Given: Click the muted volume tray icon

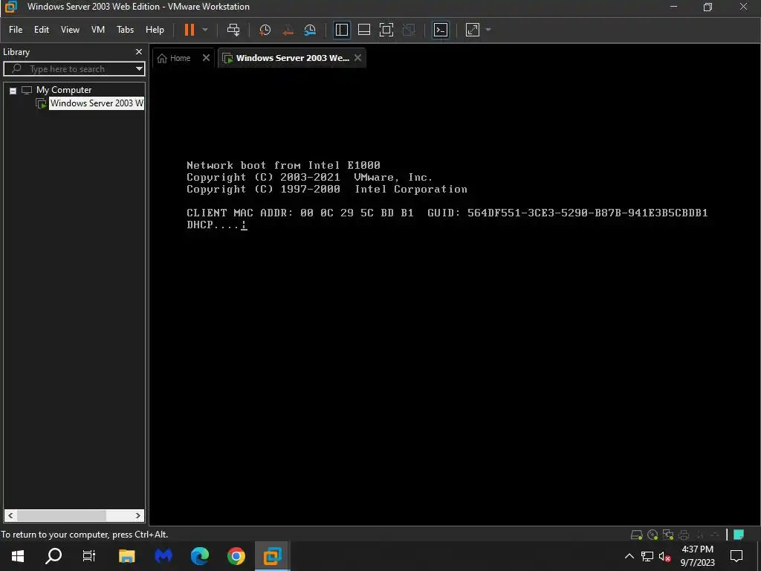Looking at the screenshot, I should point(665,556).
